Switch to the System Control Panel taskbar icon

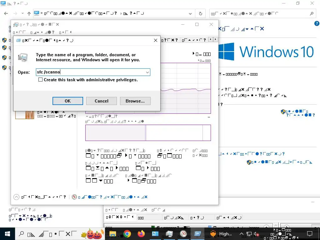155,234
